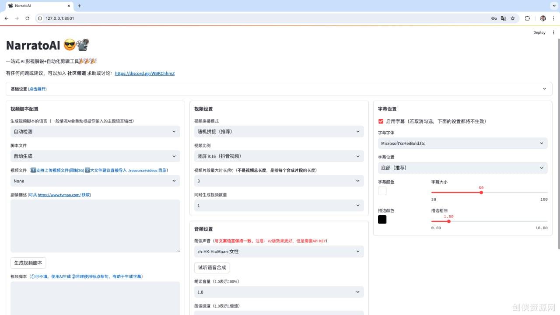
Task: Open a new browser tab with the plus icon
Action: (x=79, y=6)
